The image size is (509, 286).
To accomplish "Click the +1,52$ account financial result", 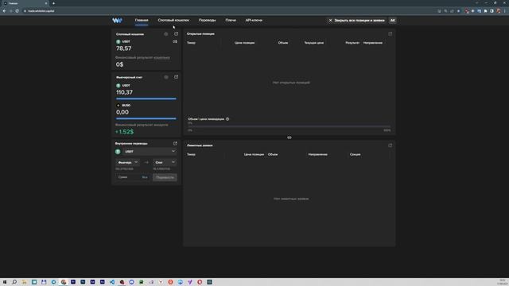I will point(124,132).
